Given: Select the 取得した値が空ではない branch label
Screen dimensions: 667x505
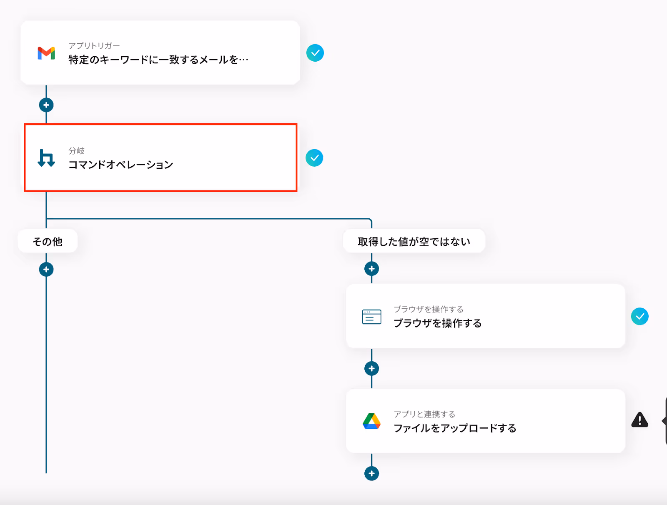Looking at the screenshot, I should click(414, 241).
